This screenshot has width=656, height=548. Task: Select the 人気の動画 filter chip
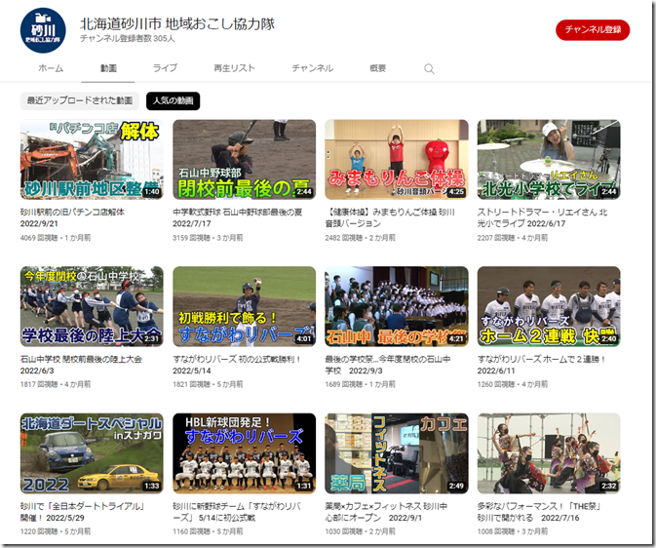tap(173, 100)
